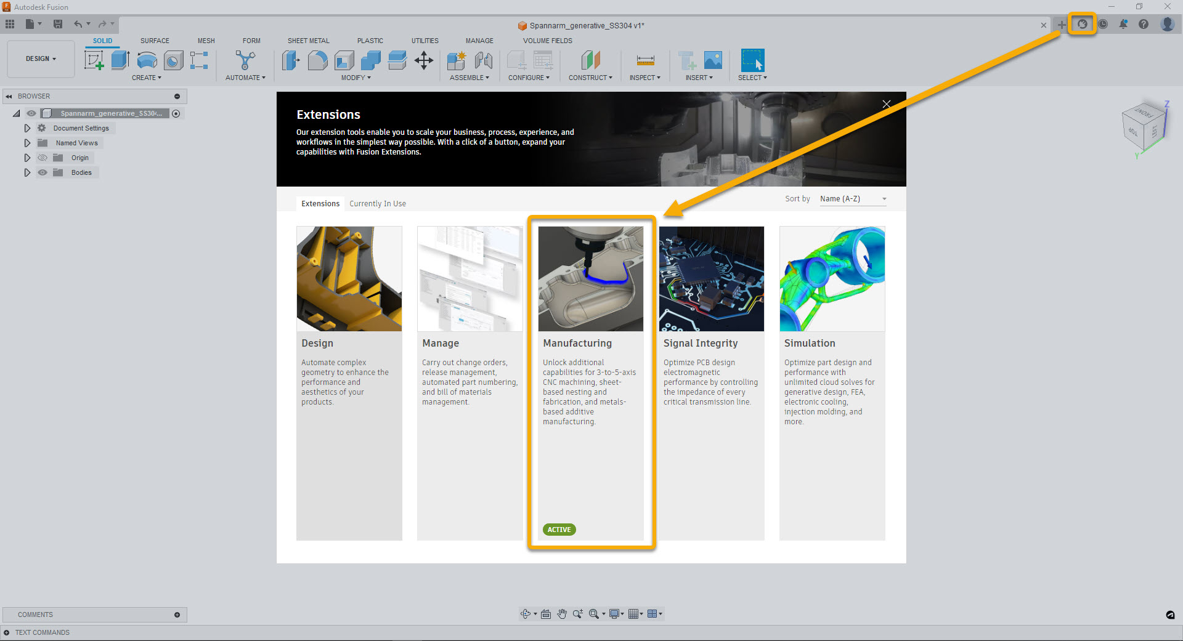Expand the Bodies node
The image size is (1183, 641).
tap(27, 172)
